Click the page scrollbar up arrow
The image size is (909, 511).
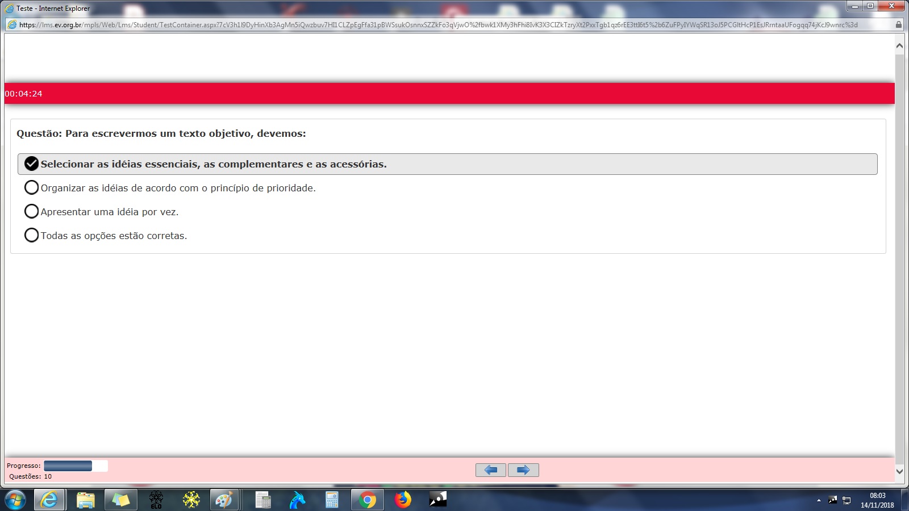[899, 46]
